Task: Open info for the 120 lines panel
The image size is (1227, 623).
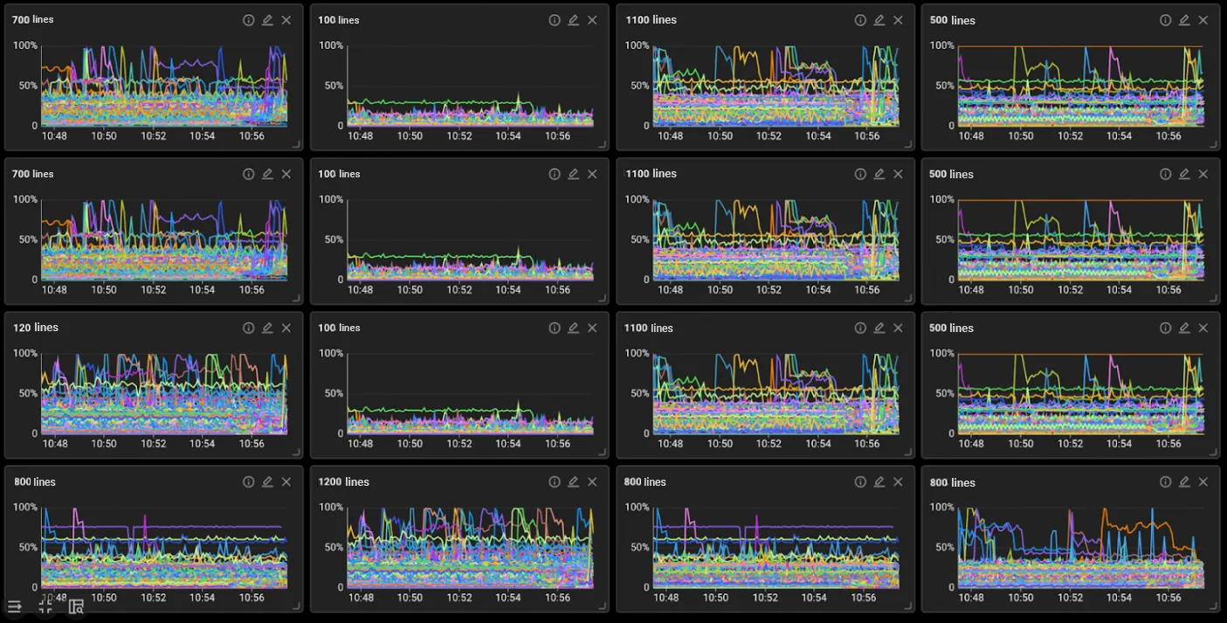Action: [x=249, y=328]
